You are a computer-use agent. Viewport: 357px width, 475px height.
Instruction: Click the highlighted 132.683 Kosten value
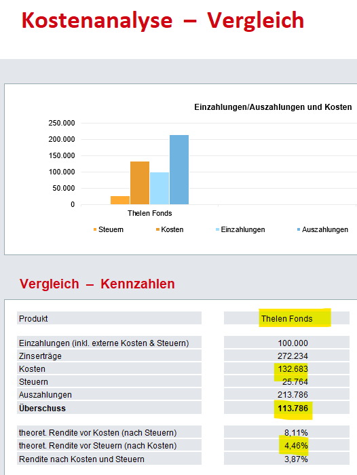pos(293,369)
